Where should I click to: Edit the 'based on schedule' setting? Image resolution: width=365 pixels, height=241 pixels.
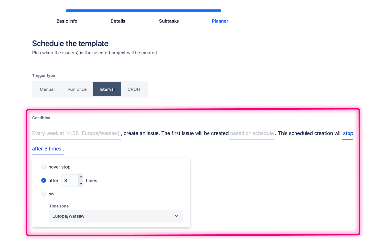click(251, 133)
